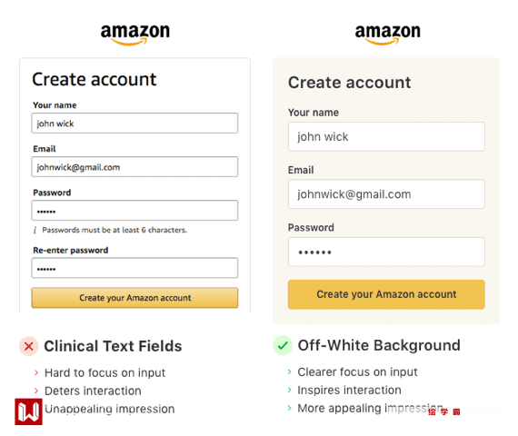Focus the right form's Your name field
518x436 pixels.
coord(386,137)
